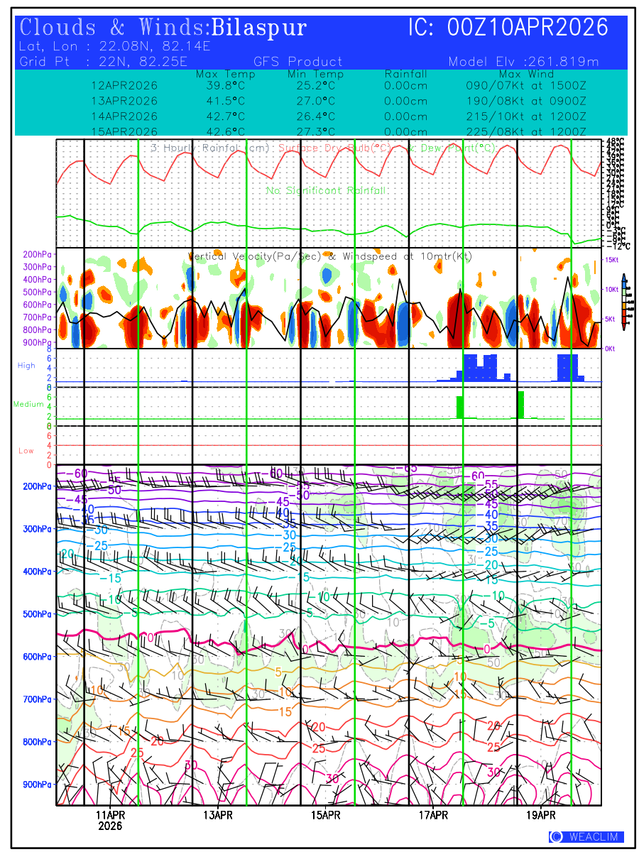Click the Vertical Velocity & Windspeed chart title
The image size is (639, 852).
pyautogui.click(x=329, y=256)
